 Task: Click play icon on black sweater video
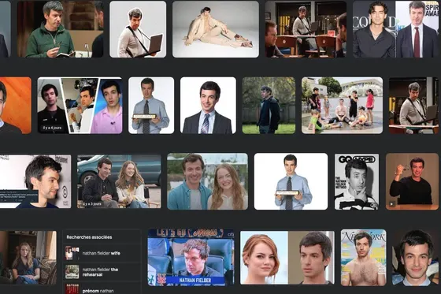point(391,204)
